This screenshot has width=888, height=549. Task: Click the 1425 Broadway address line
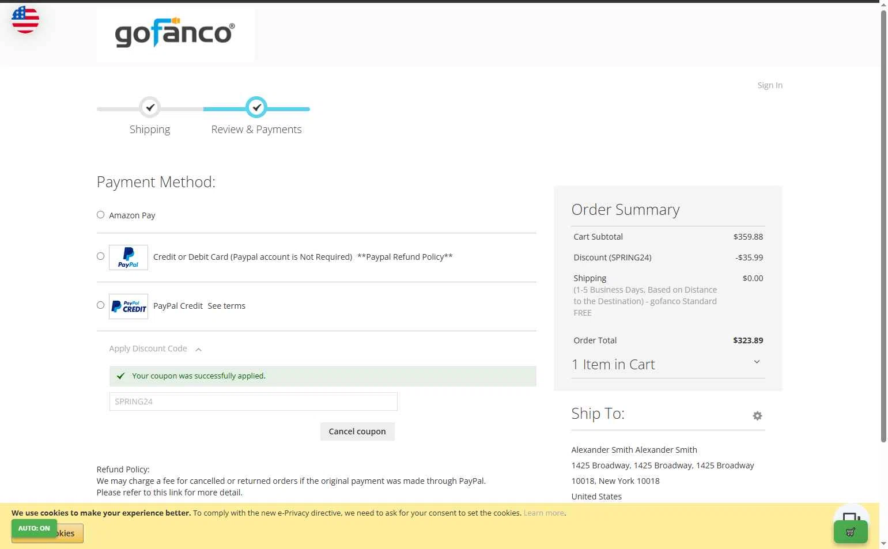pos(663,465)
